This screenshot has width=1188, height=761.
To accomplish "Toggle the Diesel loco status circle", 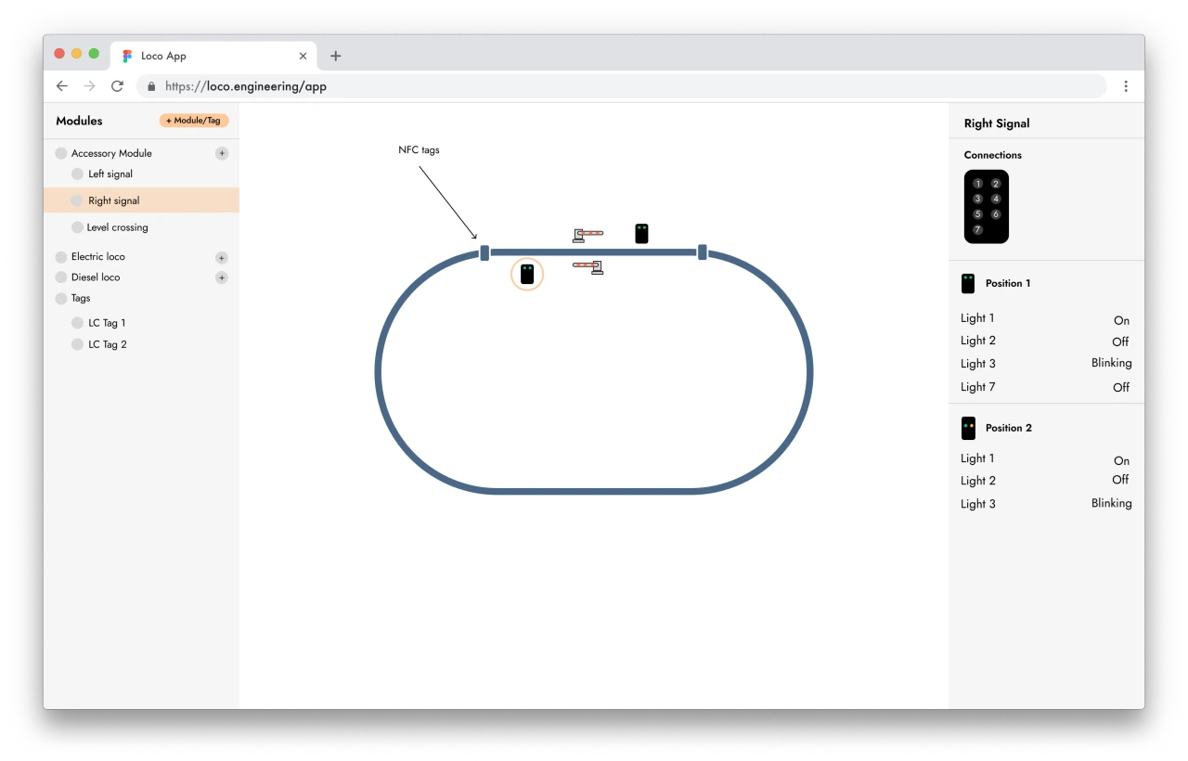I will pyautogui.click(x=61, y=277).
